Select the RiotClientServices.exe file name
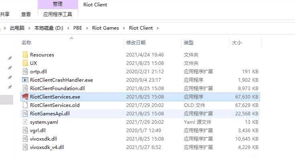295x165 pixels. (x=55, y=97)
